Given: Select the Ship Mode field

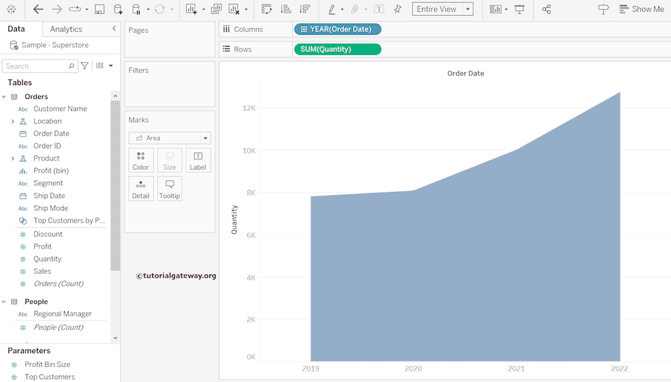Looking at the screenshot, I should pyautogui.click(x=50, y=208).
